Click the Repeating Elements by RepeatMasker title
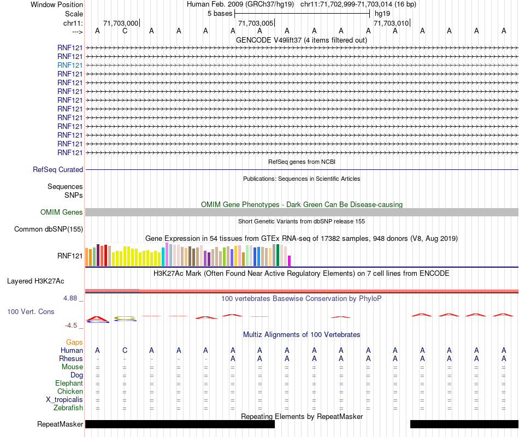 point(302,416)
